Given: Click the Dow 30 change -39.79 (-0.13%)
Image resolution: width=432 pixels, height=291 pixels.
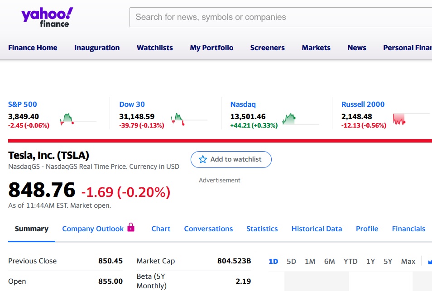Looking at the screenshot, I should 142,125.
